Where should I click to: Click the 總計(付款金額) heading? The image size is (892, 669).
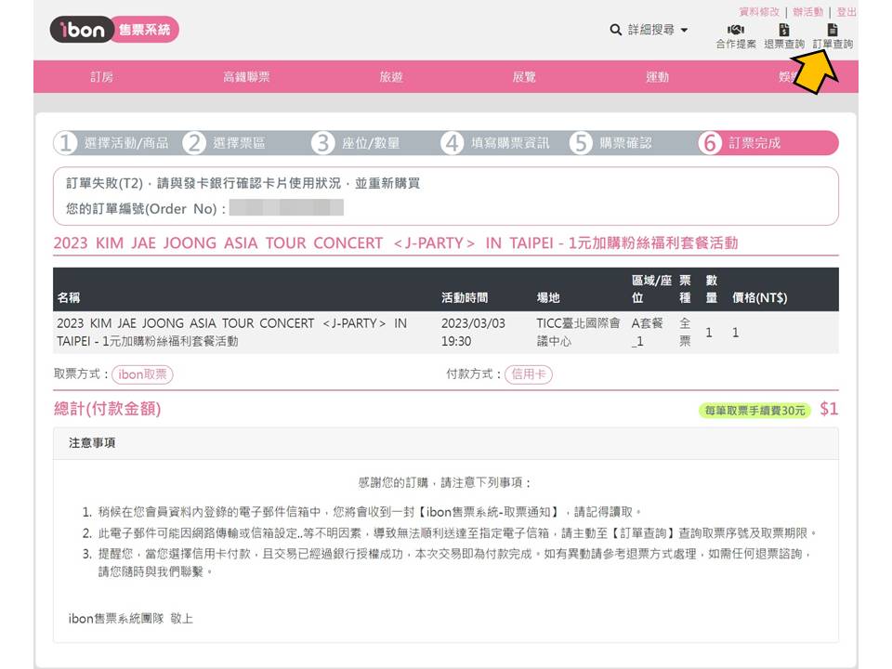point(108,409)
